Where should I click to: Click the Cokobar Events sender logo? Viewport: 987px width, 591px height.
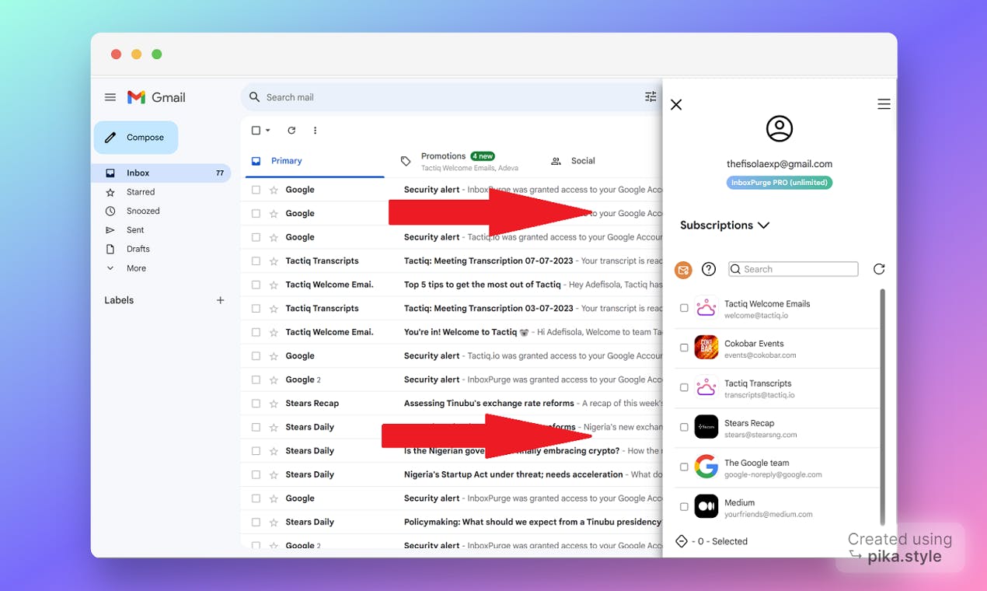tap(706, 348)
